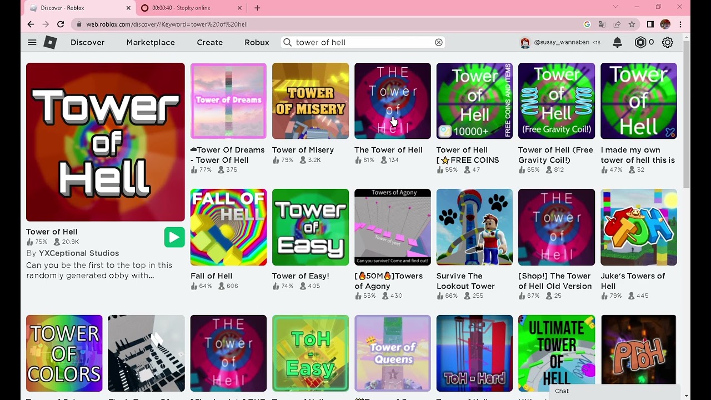Open the Free Gravity Coil game thumbnail
Image resolution: width=711 pixels, height=400 pixels.
[x=557, y=101]
